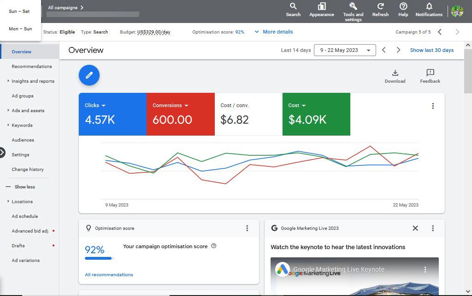The height and width of the screenshot is (296, 472).
Task: Open campaign Settings in the sidebar
Action: pyautogui.click(x=20, y=154)
